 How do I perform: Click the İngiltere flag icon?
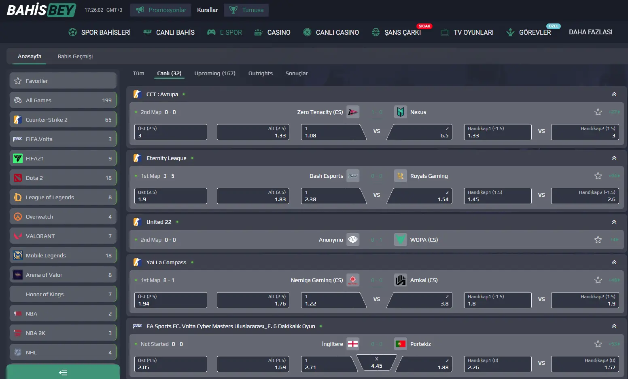point(353,344)
